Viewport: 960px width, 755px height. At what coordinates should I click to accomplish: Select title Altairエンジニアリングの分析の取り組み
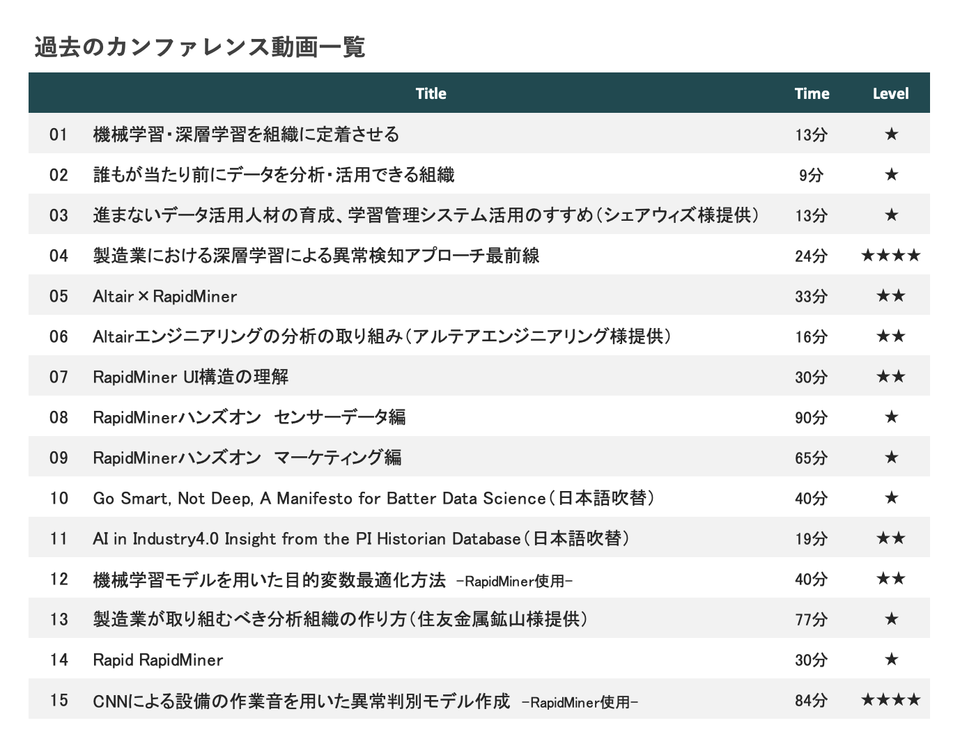(x=382, y=336)
